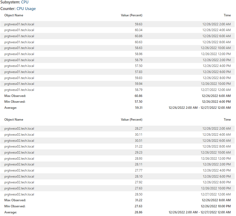The image size is (236, 216).
Task: Click Min Observed value 57.50
Action: point(138,102)
